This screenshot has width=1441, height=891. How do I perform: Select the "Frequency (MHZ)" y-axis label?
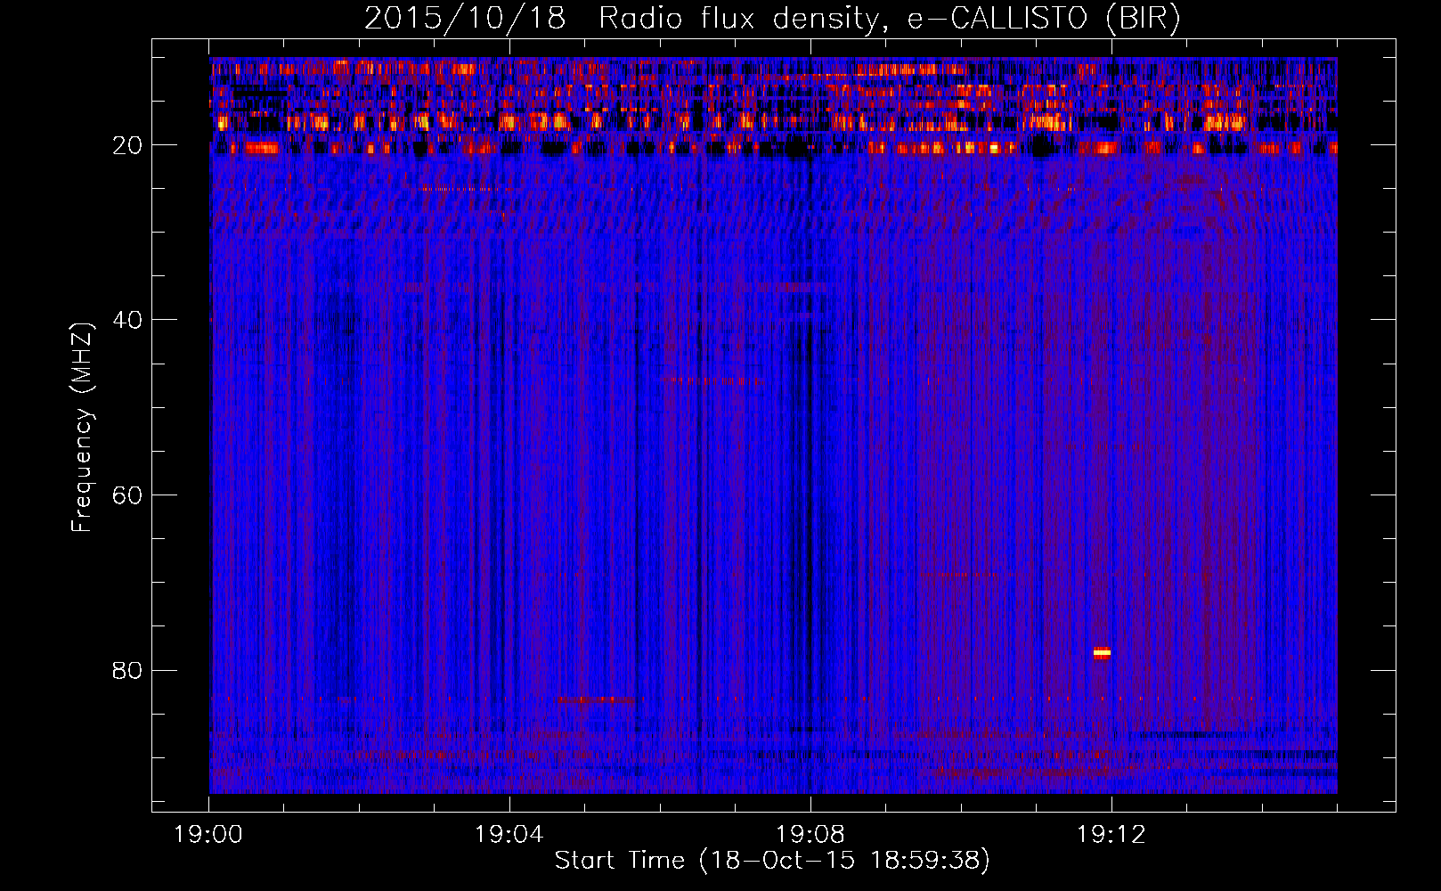82,428
